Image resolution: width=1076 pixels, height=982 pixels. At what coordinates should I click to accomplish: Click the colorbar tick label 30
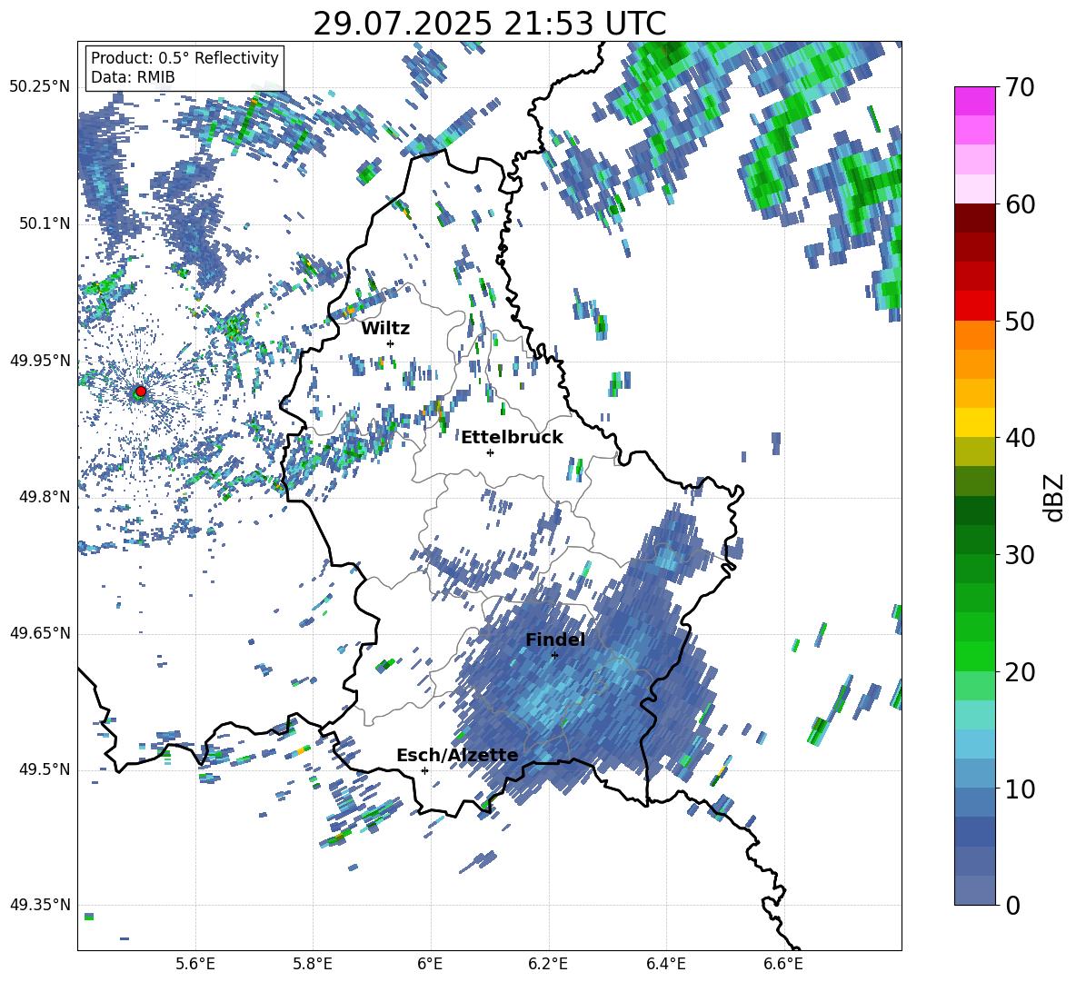(1020, 555)
